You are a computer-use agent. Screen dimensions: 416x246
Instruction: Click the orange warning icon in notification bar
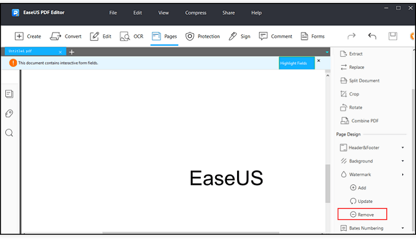tap(13, 63)
